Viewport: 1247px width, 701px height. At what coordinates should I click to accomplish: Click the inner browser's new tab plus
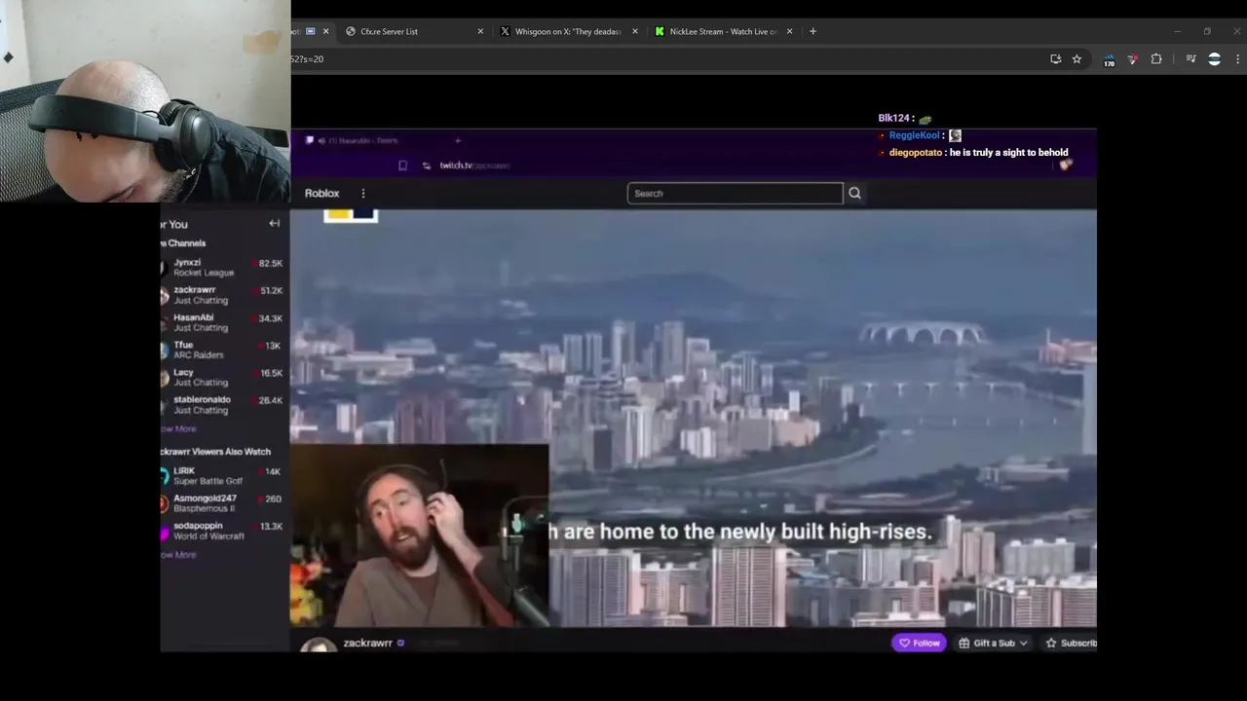click(x=458, y=140)
